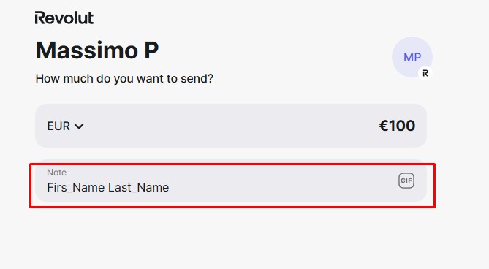Click the letter P in Massimo P heading
The height and width of the screenshot is (269, 489).
tap(151, 50)
